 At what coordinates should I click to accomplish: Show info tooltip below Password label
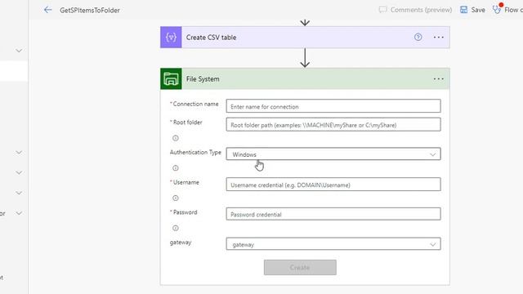click(176, 228)
